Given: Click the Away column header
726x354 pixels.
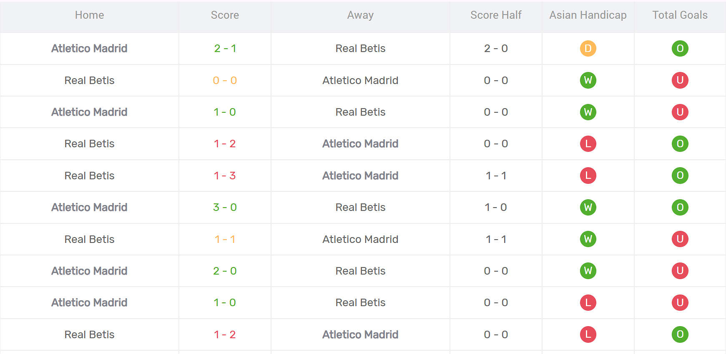Looking at the screenshot, I should pyautogui.click(x=360, y=15).
